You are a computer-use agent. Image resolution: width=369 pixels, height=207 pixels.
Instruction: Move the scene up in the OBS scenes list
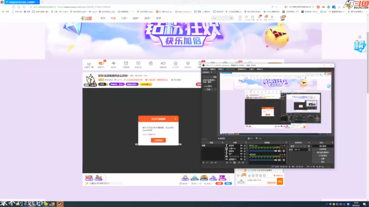212,163
